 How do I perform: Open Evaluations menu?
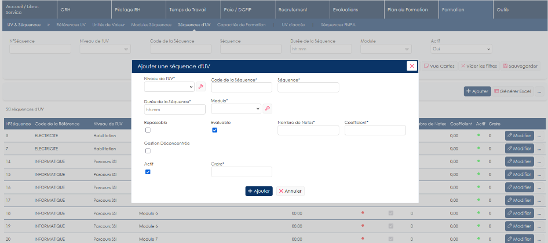click(x=356, y=10)
